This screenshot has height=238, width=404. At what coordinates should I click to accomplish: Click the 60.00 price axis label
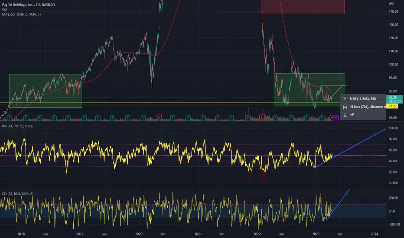pos(393,118)
